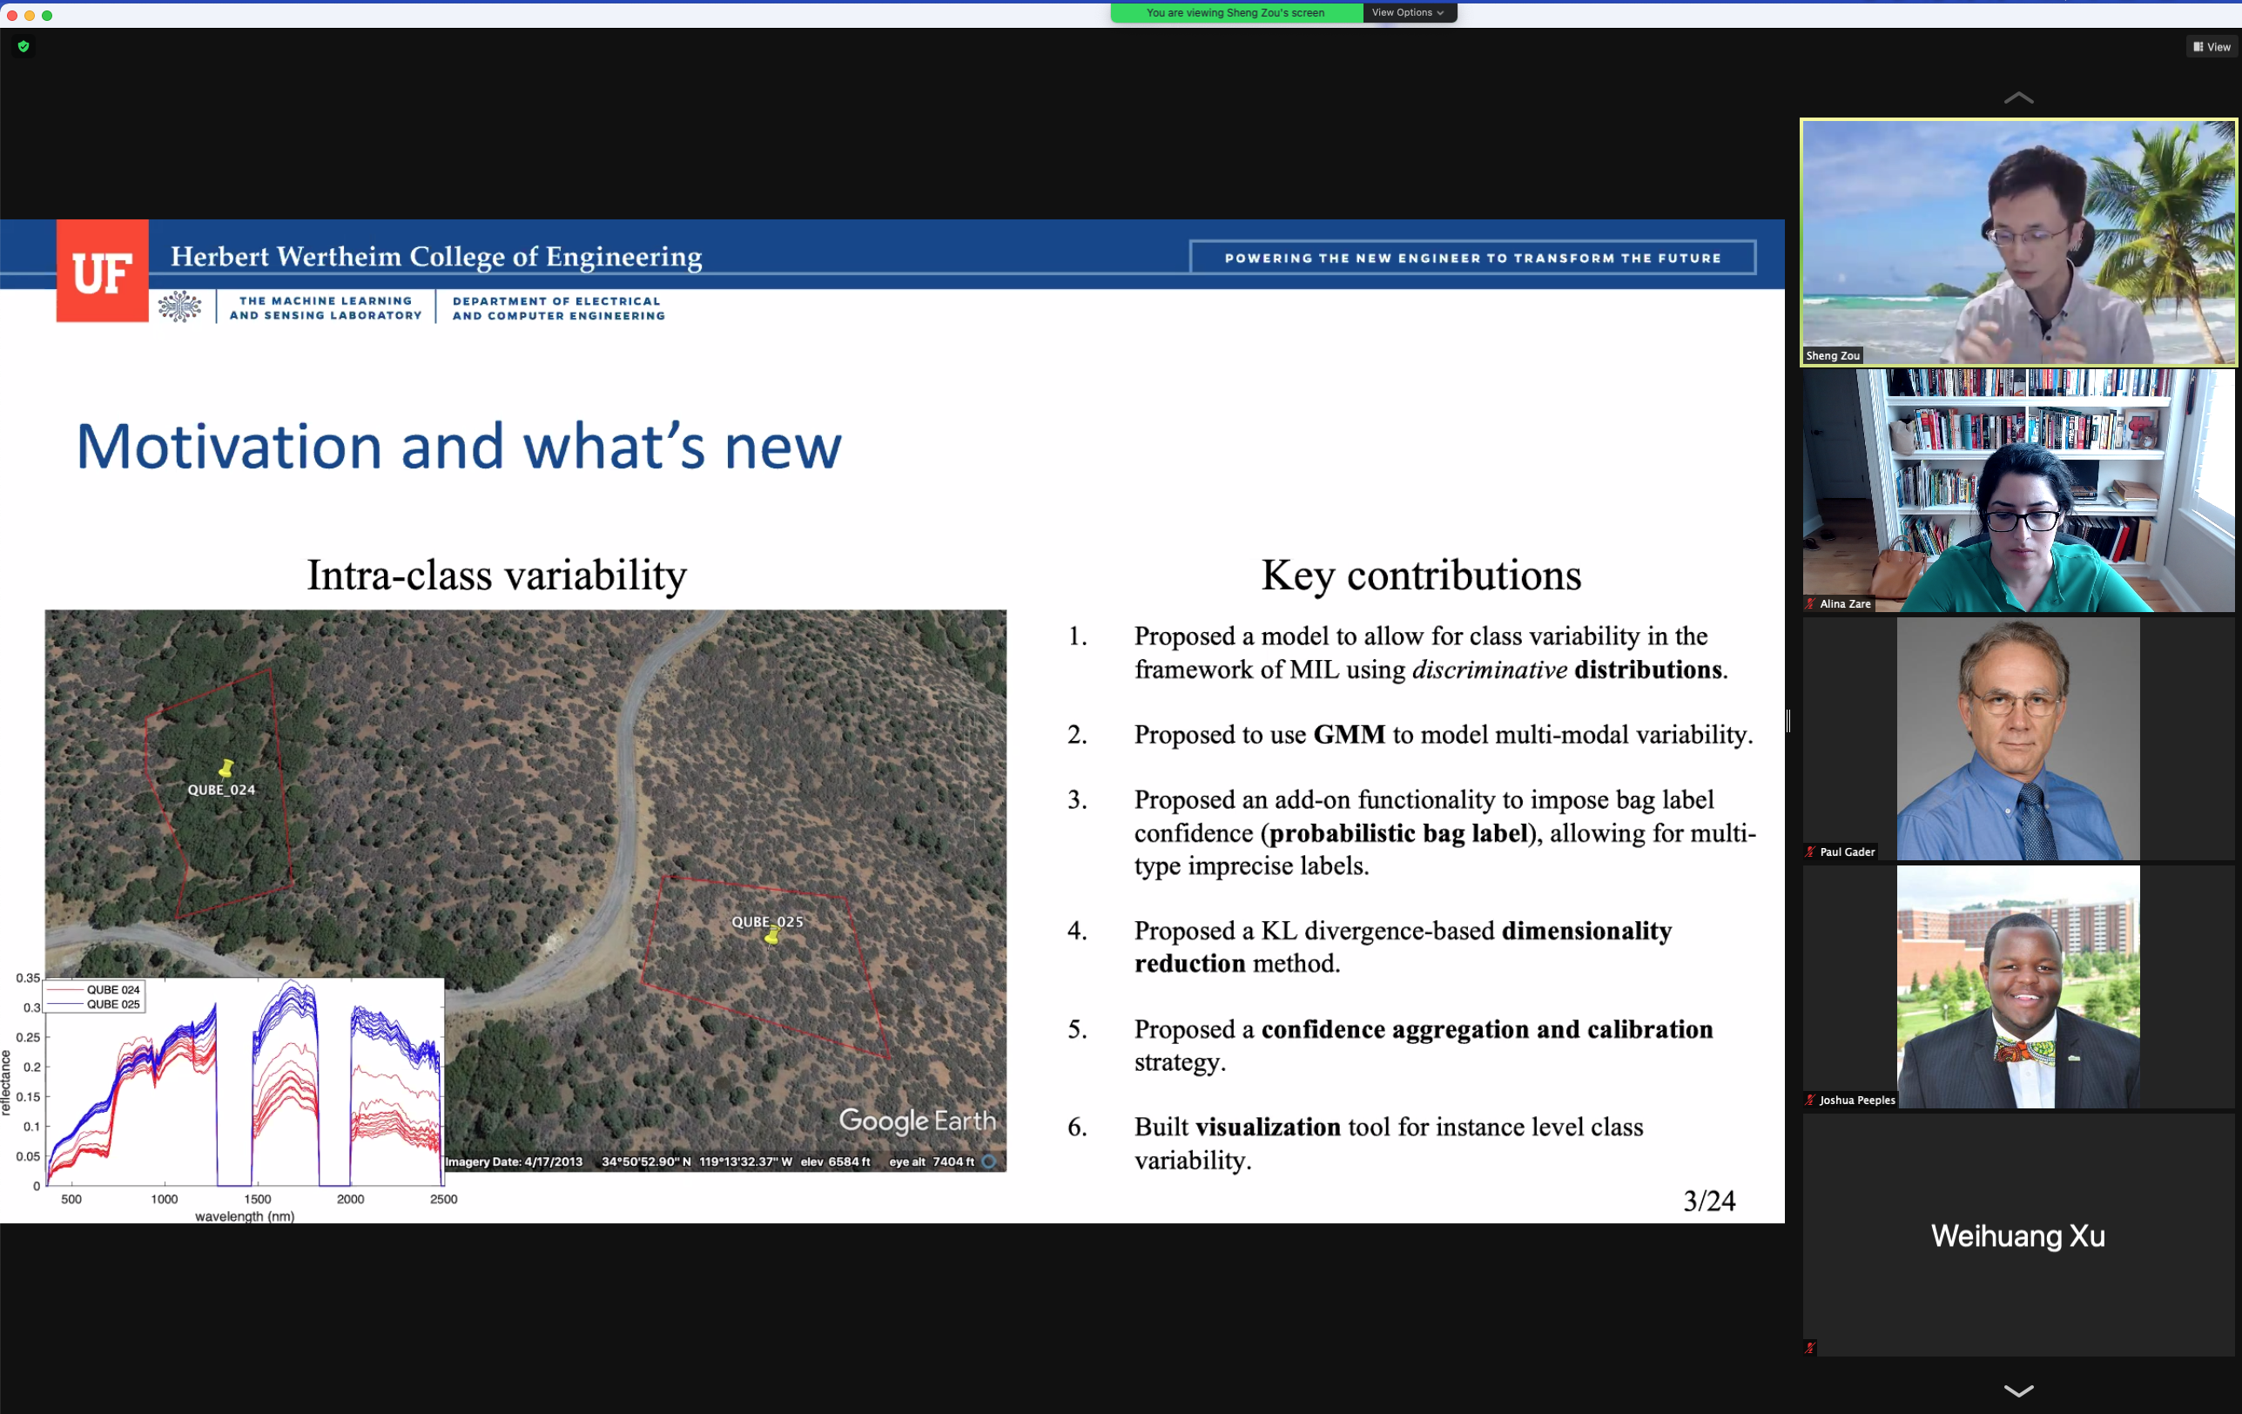The image size is (2242, 1414).
Task: Show more participants with down chevron
Action: (x=2017, y=1390)
